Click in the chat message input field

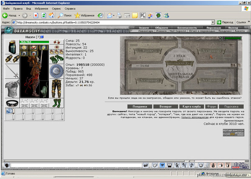[76, 165]
